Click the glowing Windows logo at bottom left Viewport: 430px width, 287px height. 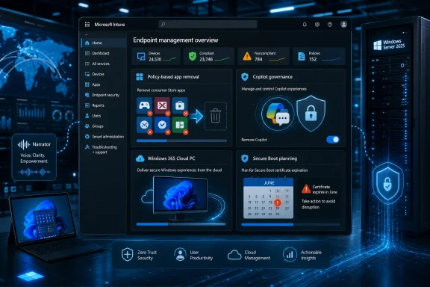tap(31, 276)
